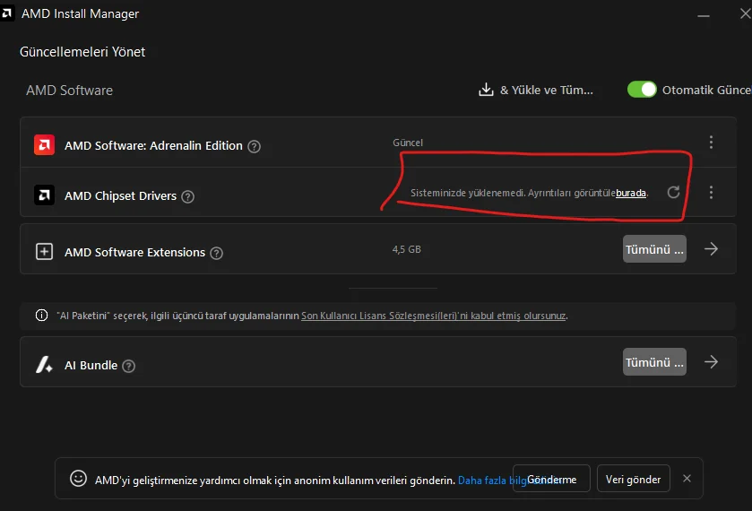752x511 pixels.
Task: Dismiss the anonymous data banner
Action: coord(687,479)
